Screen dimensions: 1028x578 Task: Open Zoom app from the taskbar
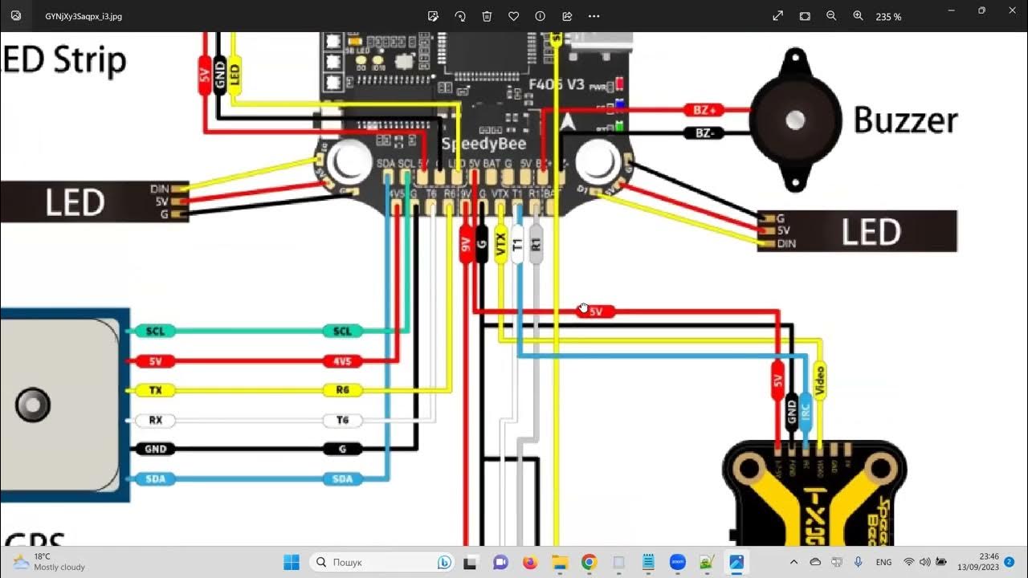[677, 562]
